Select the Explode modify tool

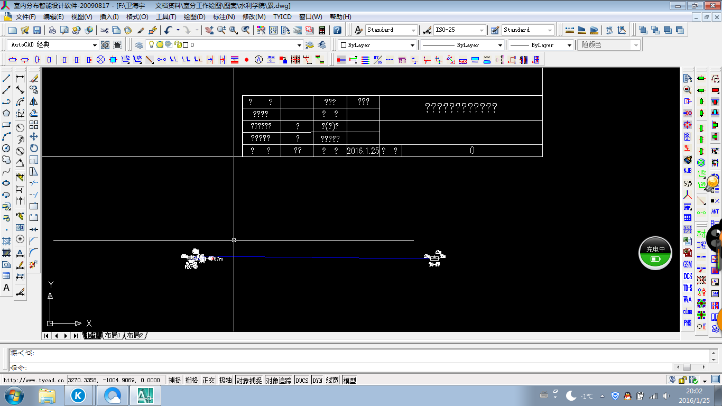tap(34, 264)
